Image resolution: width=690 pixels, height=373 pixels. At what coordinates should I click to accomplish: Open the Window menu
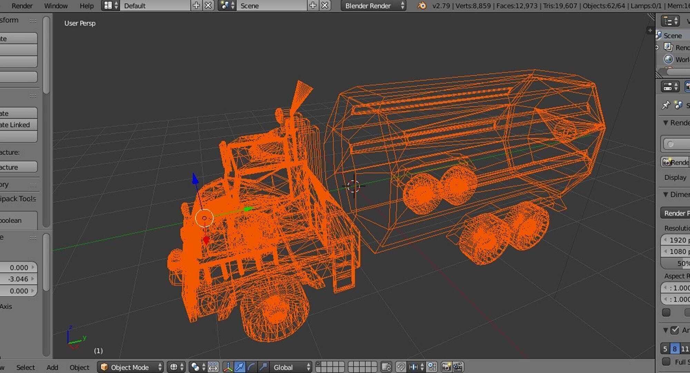pos(56,6)
